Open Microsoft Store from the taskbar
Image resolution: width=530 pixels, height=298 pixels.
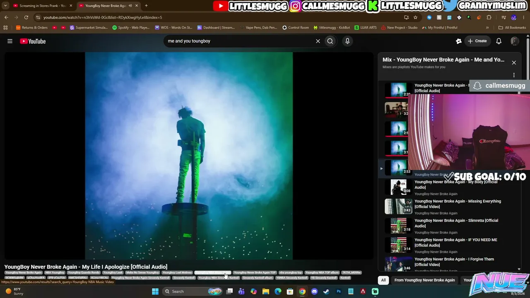pos(290,291)
